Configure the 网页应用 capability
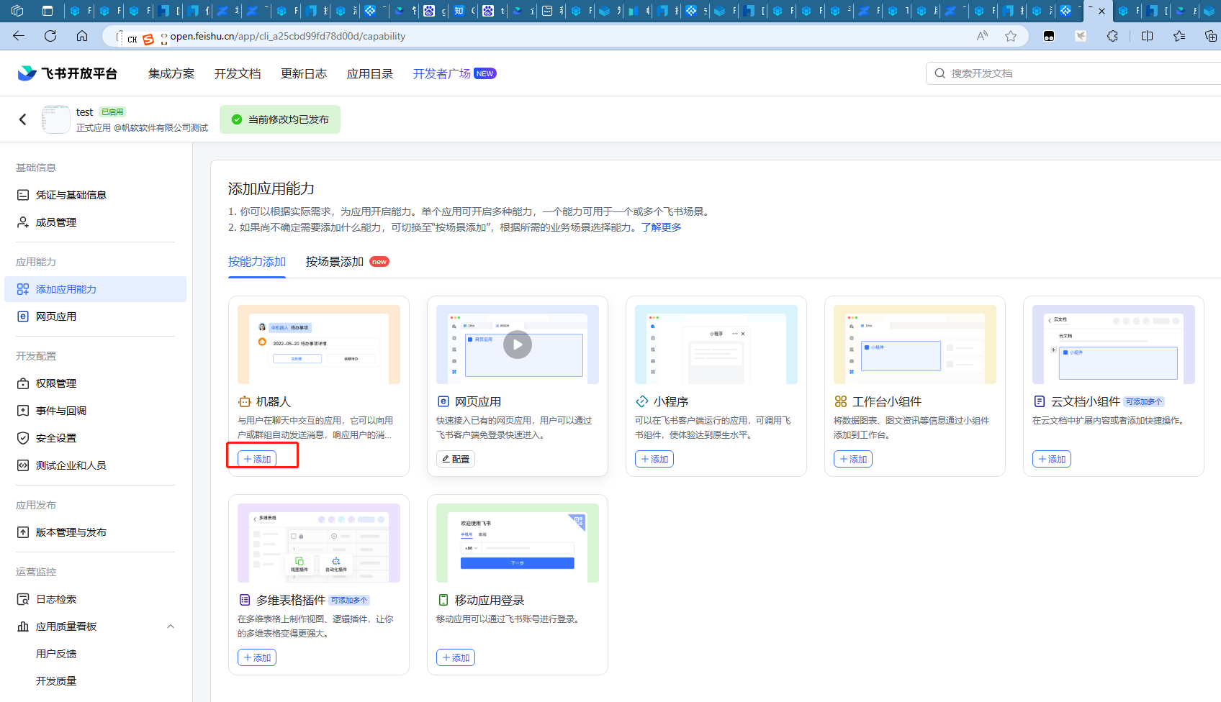This screenshot has width=1221, height=702. pyautogui.click(x=456, y=459)
